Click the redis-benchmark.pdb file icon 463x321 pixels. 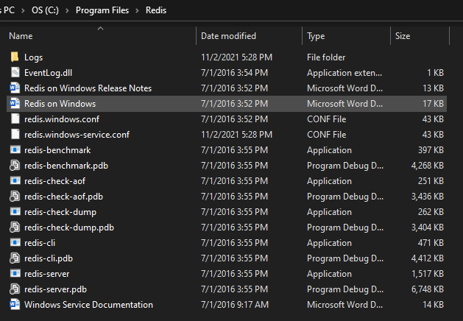pos(15,166)
